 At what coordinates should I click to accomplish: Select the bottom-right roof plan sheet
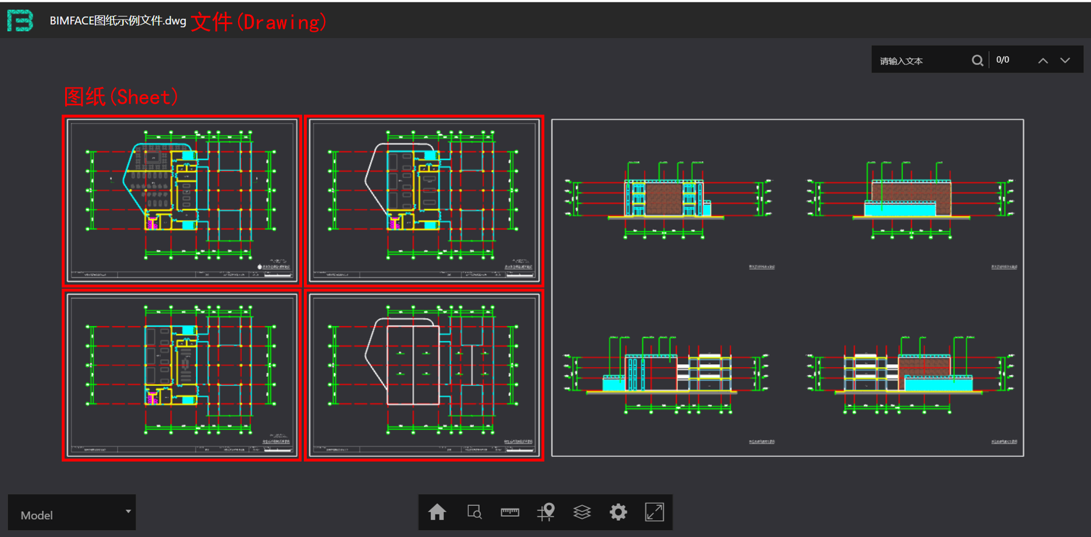point(424,375)
